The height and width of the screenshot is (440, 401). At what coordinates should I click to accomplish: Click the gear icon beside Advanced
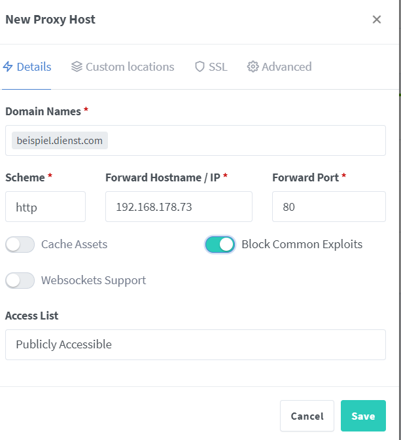point(253,67)
